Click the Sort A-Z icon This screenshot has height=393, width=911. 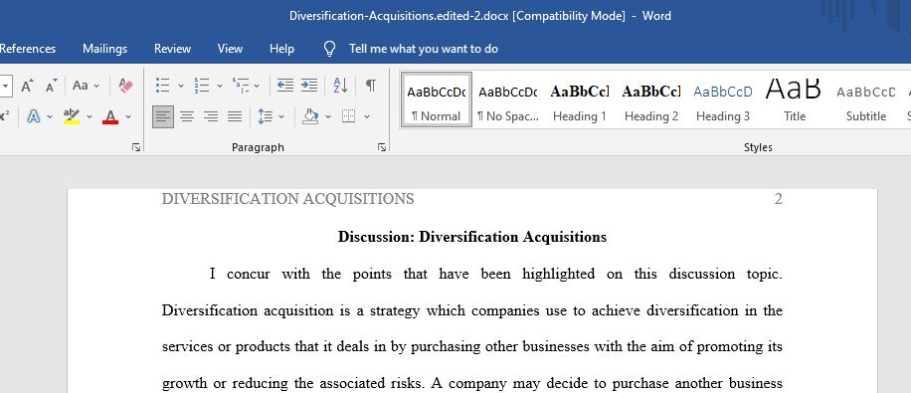pos(340,86)
